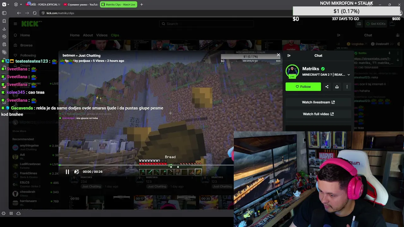
Task: Focus the Kick Search field
Action: (206, 24)
